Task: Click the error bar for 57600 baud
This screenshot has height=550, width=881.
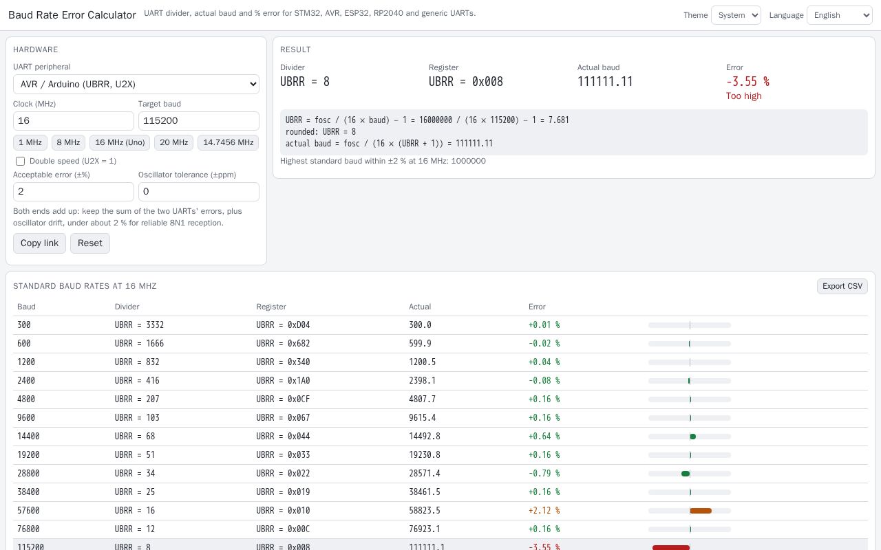Action: (x=690, y=511)
